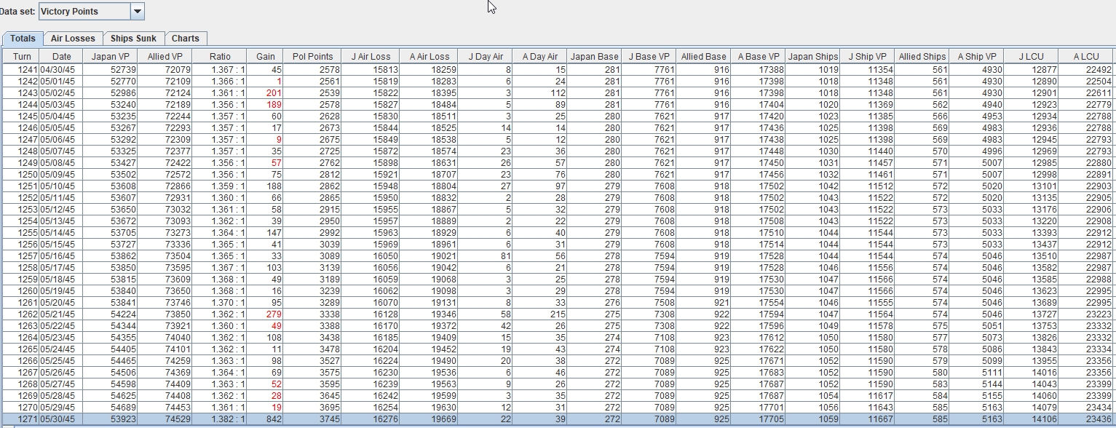Click the A Ship VP column header
This screenshot has width=1116, height=428.
click(x=977, y=56)
